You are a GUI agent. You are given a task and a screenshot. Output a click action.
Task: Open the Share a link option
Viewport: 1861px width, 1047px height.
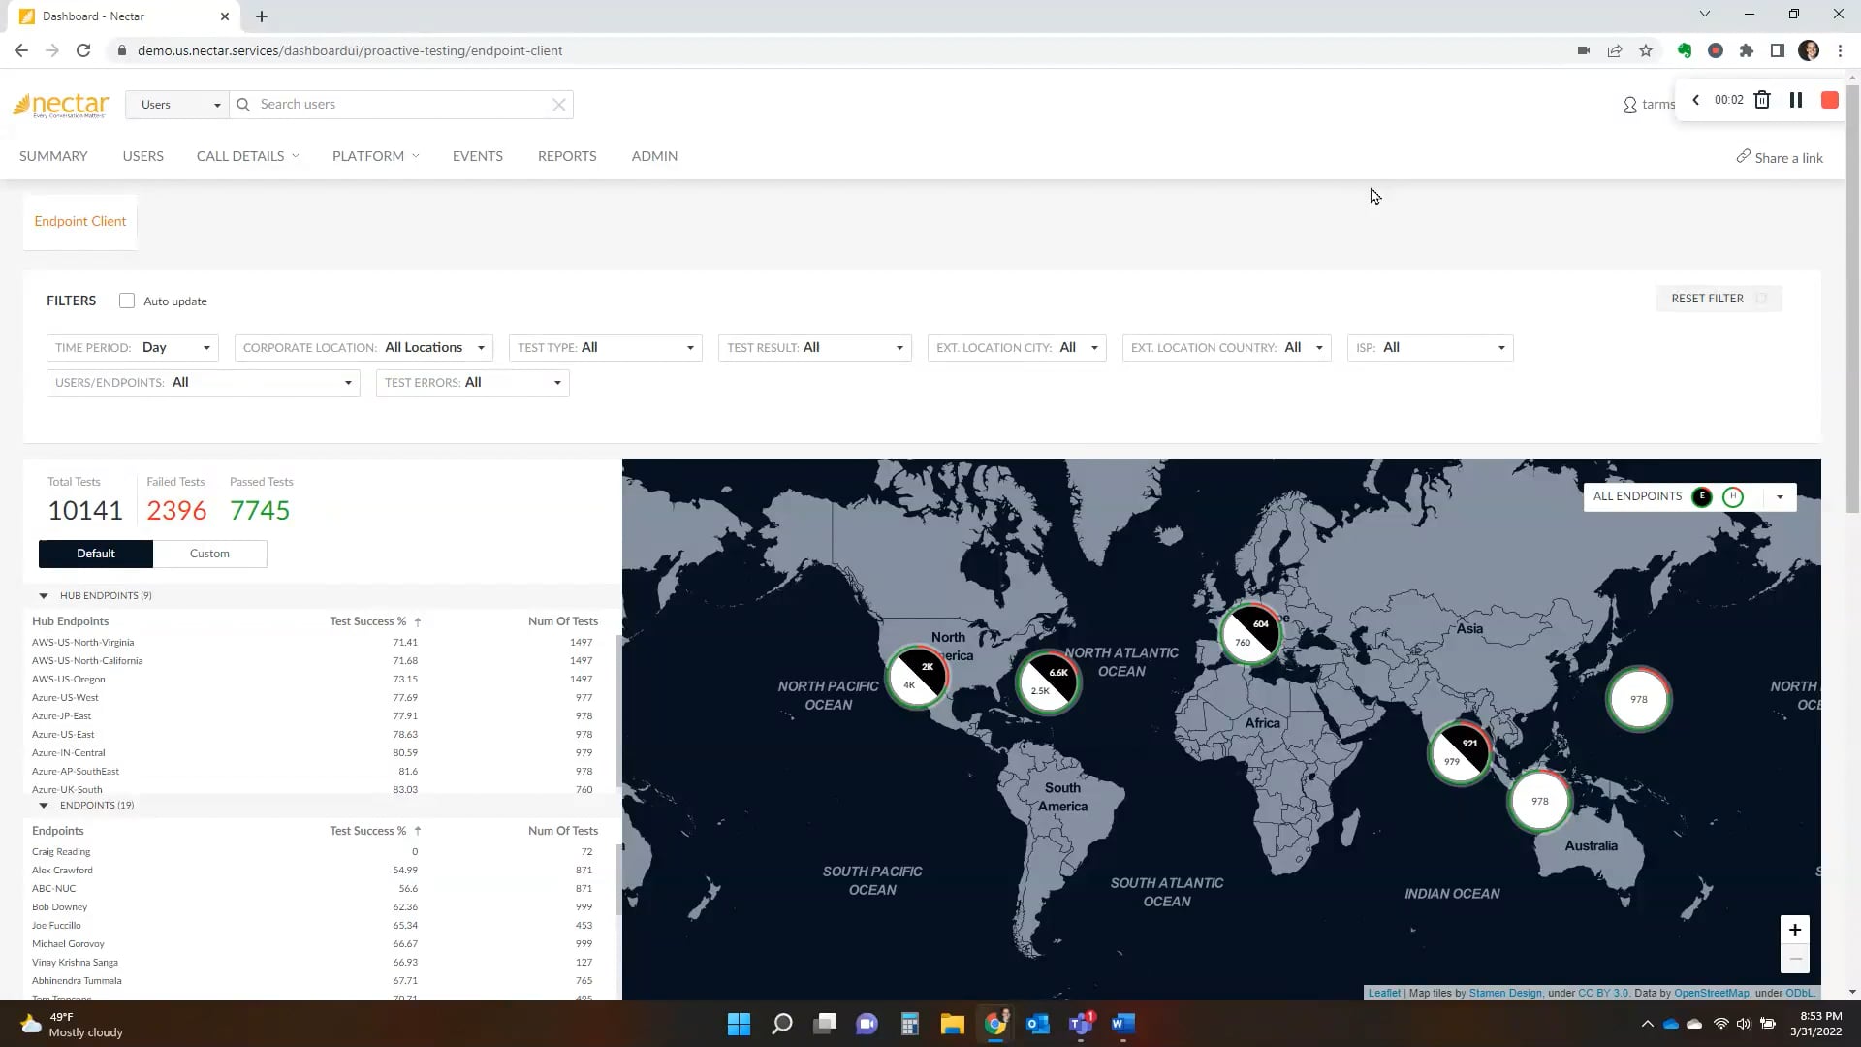tap(1780, 157)
